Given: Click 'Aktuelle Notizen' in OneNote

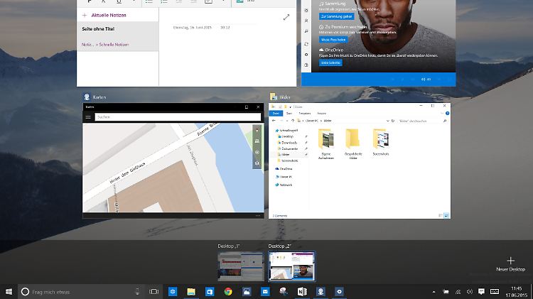Looking at the screenshot, I should pyautogui.click(x=109, y=16).
